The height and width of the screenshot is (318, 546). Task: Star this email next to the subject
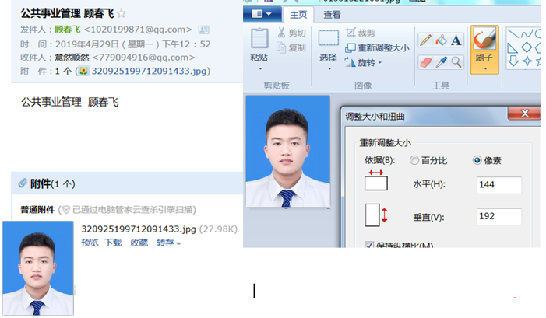pos(122,14)
